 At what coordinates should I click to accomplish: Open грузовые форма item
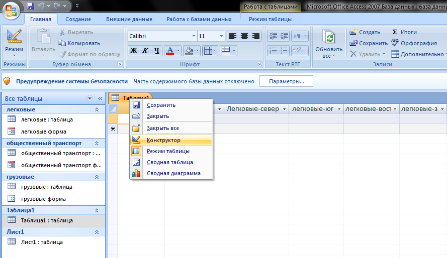click(x=54, y=199)
